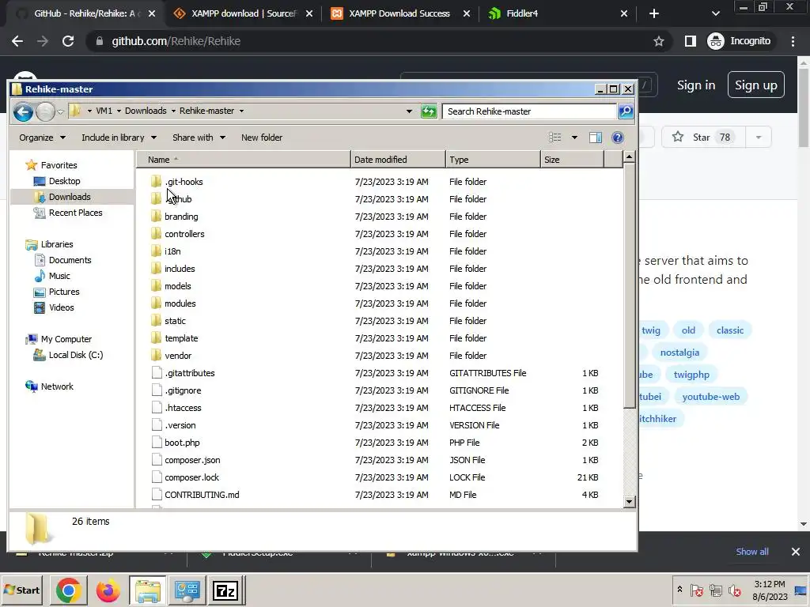
Task: Select the .git-hooks folder icon
Action: pos(156,181)
